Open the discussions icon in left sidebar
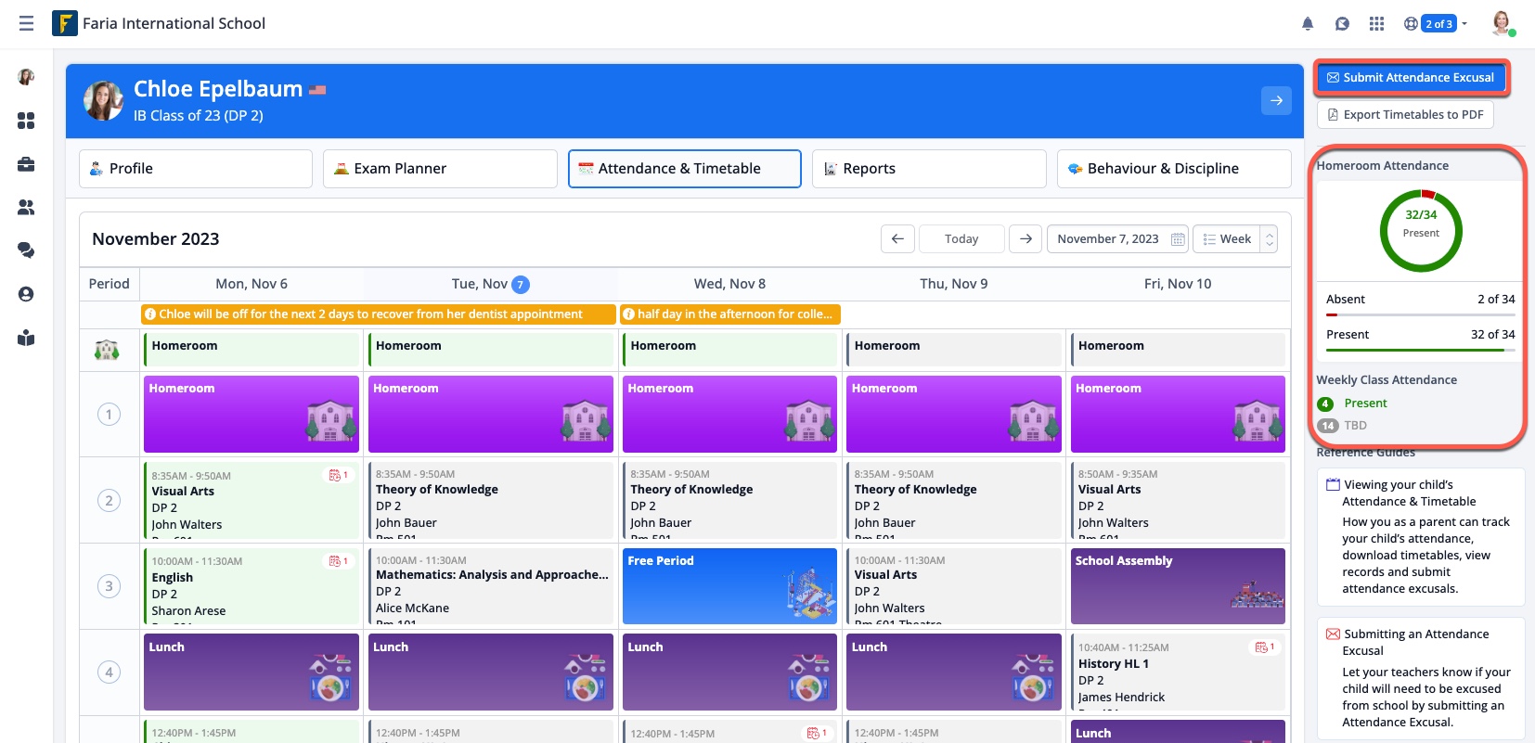The width and height of the screenshot is (1535, 743). (26, 250)
